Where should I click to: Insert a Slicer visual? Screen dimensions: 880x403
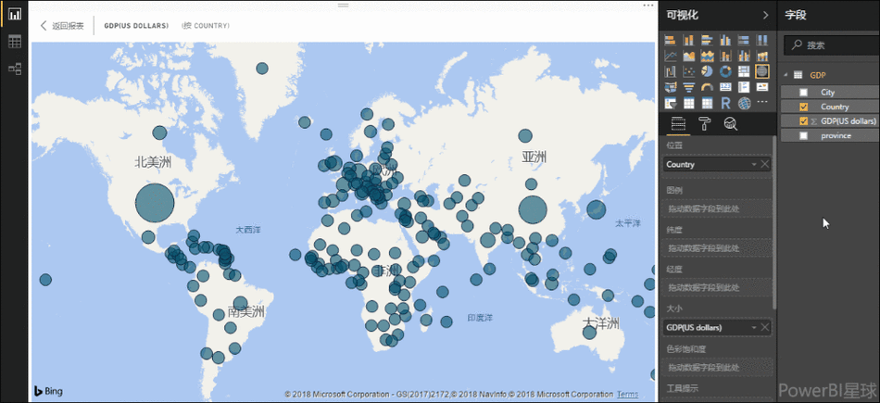point(670,103)
